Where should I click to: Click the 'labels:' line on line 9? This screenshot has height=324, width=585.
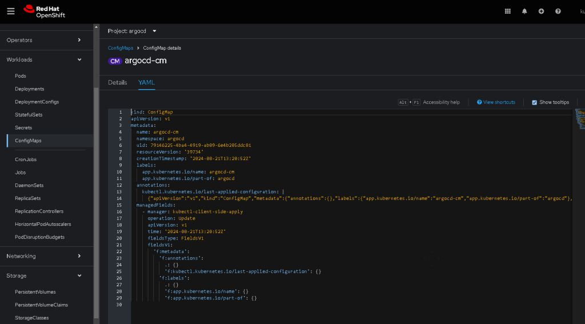coord(146,165)
